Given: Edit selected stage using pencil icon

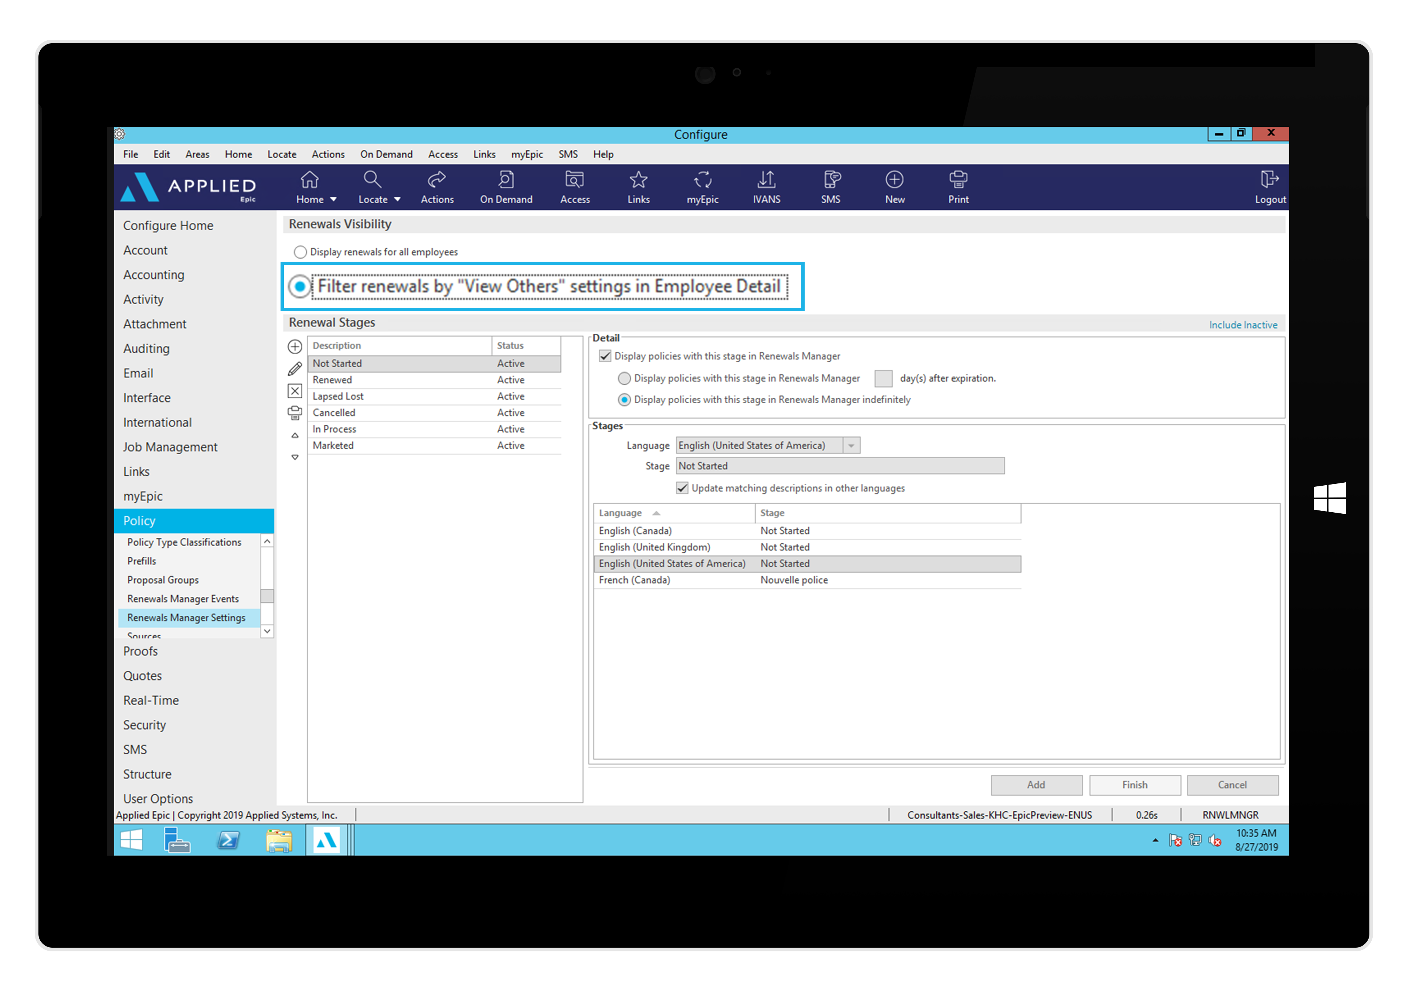Looking at the screenshot, I should pos(295,368).
